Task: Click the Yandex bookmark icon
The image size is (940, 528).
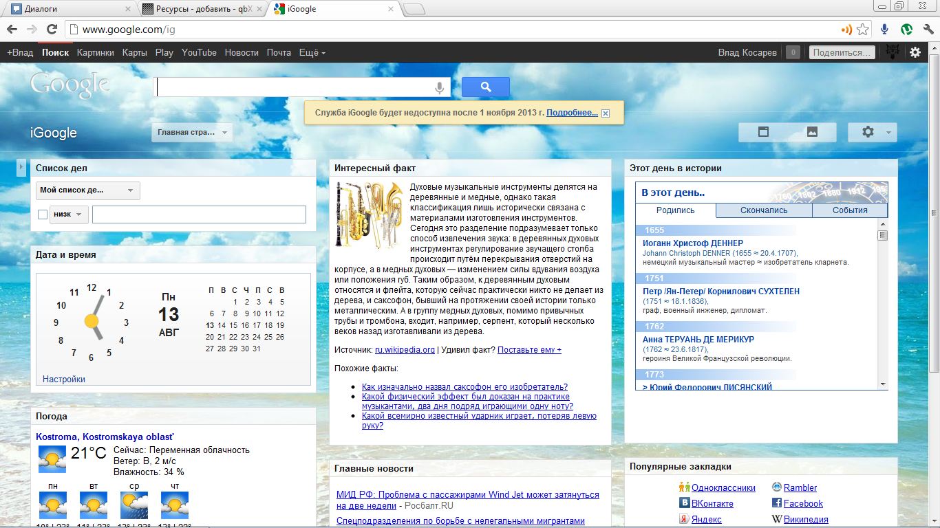Action: 685,519
